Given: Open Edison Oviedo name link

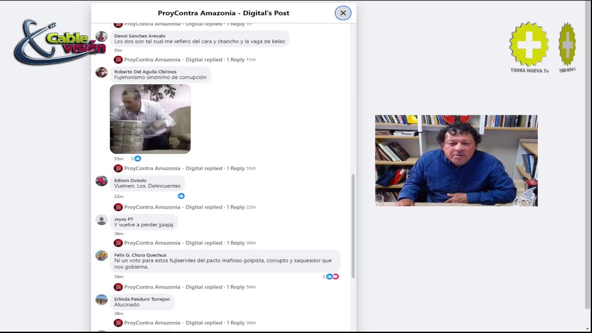Looking at the screenshot, I should (130, 180).
